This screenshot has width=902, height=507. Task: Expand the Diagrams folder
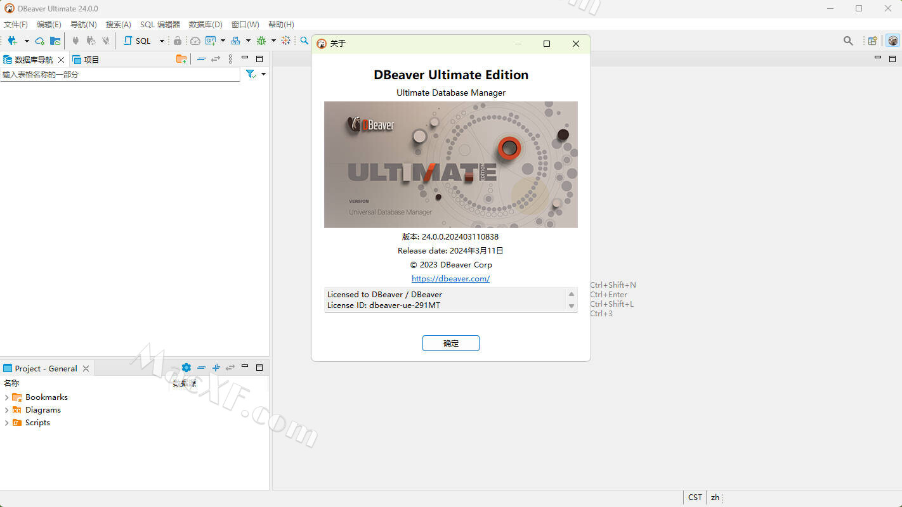(7, 410)
